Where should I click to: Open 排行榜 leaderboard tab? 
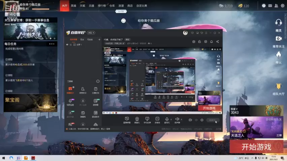click(102, 6)
